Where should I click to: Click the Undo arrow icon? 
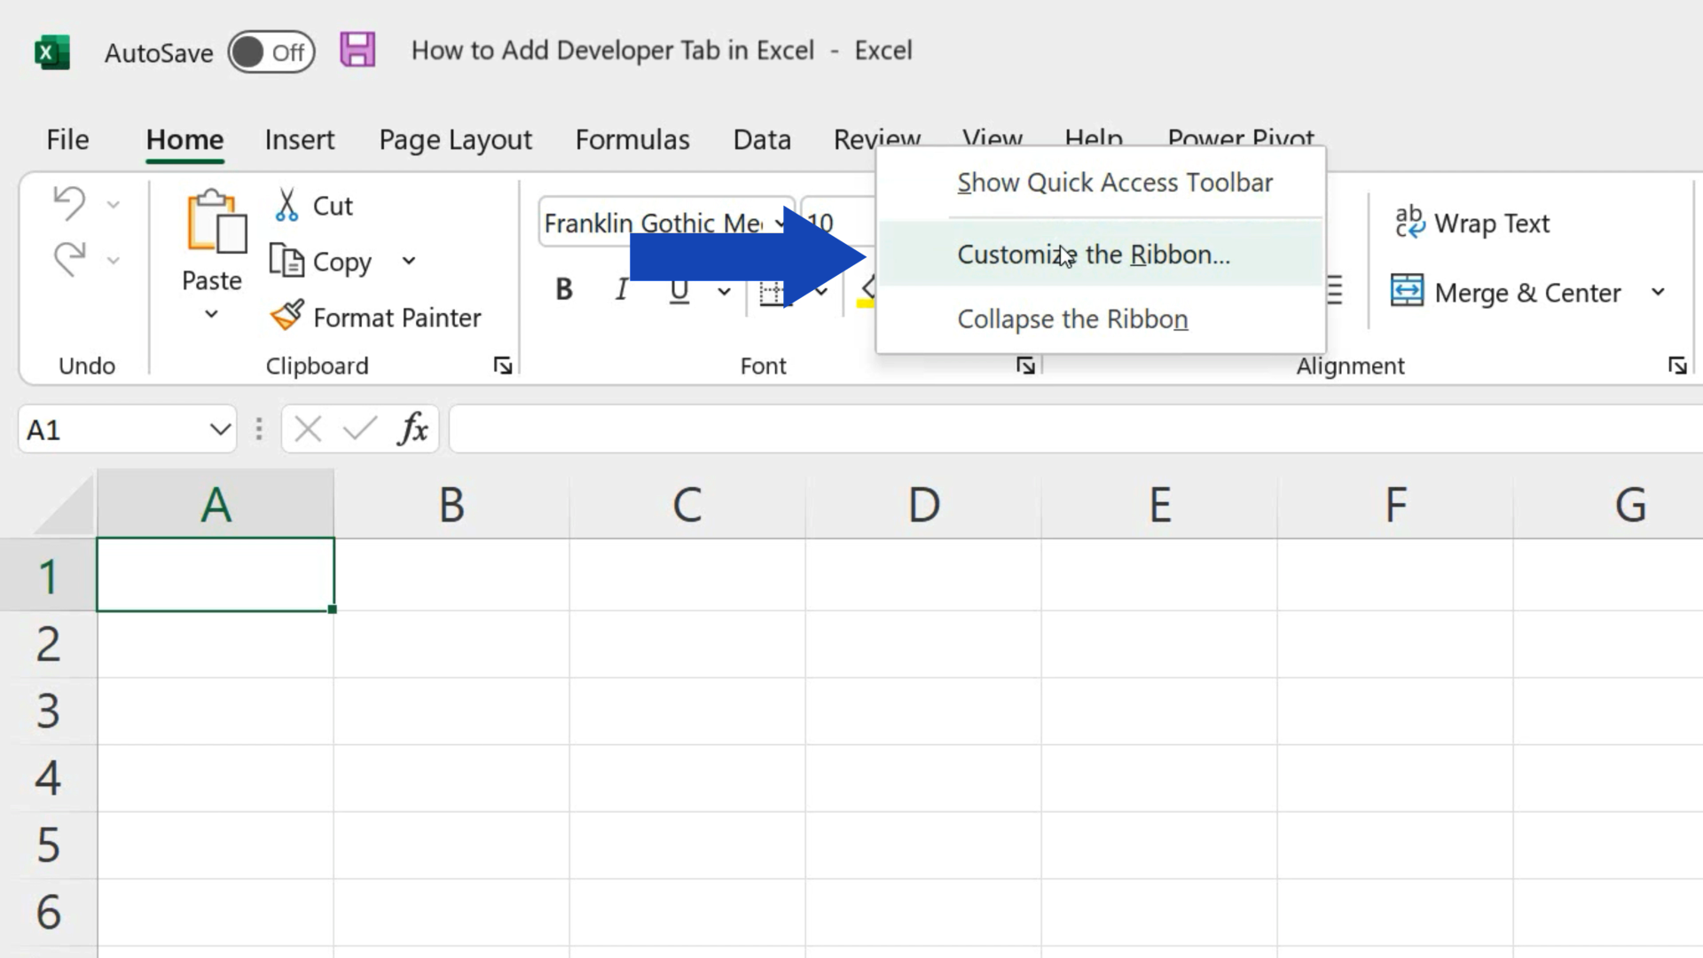69,203
